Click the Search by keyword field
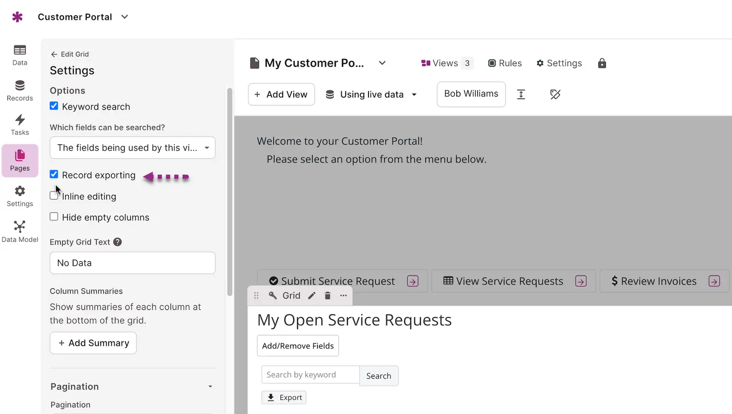The width and height of the screenshot is (732, 414). (310, 375)
